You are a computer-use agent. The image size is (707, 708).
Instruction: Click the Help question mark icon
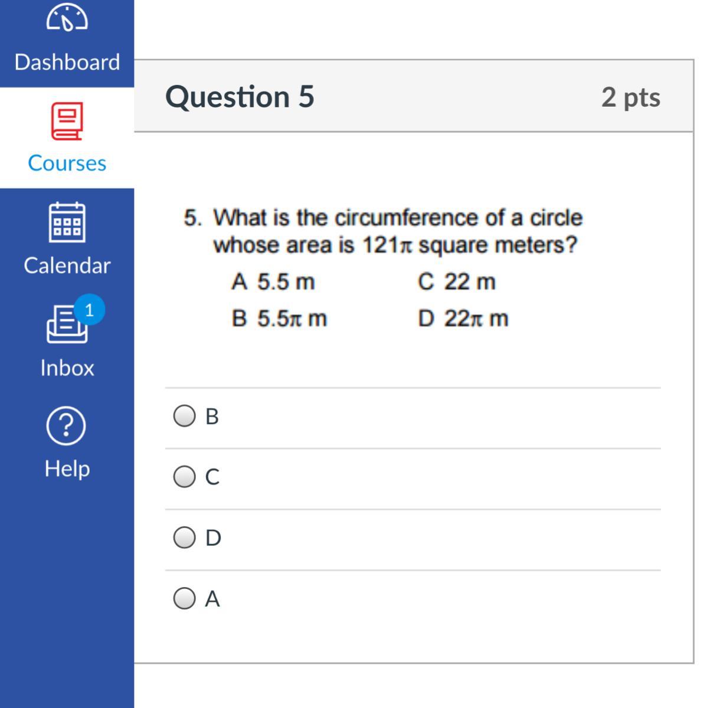click(x=66, y=425)
